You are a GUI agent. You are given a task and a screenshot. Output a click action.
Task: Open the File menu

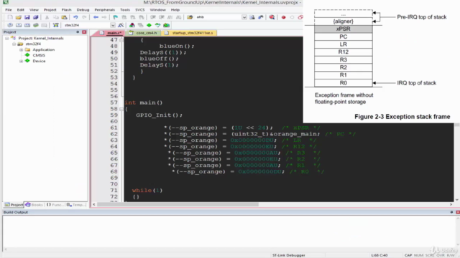(x=8, y=9)
